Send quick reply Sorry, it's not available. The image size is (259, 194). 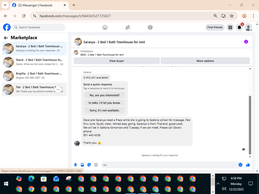(x=105, y=110)
